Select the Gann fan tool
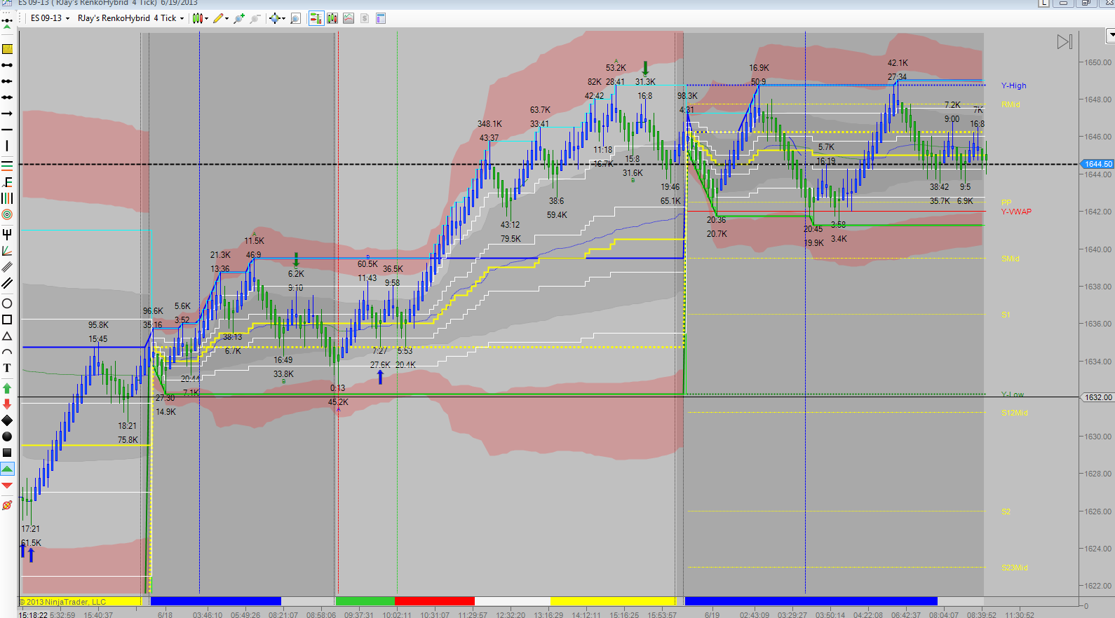 click(x=7, y=251)
